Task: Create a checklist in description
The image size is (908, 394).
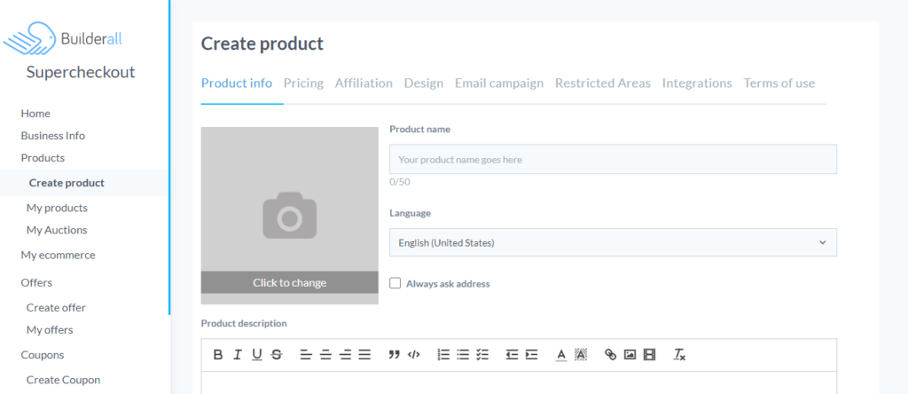Action: pyautogui.click(x=482, y=355)
